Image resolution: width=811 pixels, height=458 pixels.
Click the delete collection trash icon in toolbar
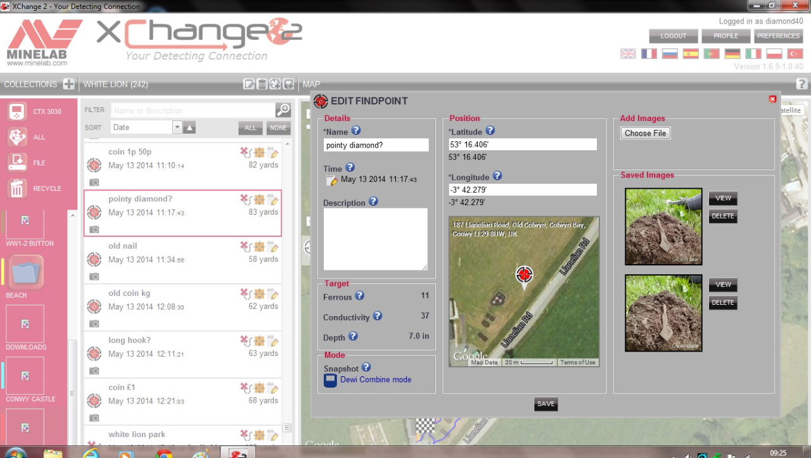pos(262,84)
